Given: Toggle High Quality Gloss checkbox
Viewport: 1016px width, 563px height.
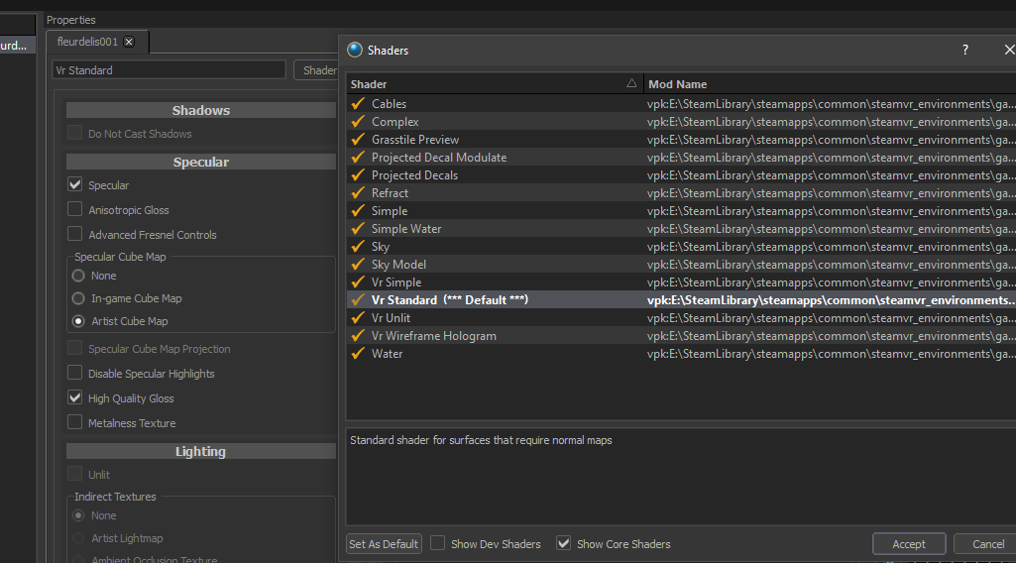Looking at the screenshot, I should pyautogui.click(x=75, y=397).
